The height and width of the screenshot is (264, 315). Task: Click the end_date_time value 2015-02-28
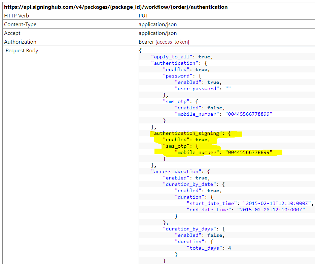[x=271, y=210]
